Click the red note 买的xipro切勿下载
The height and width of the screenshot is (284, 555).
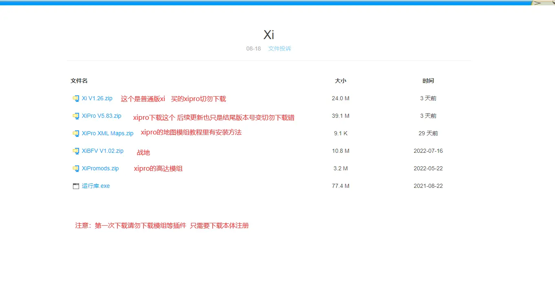pyautogui.click(x=198, y=99)
